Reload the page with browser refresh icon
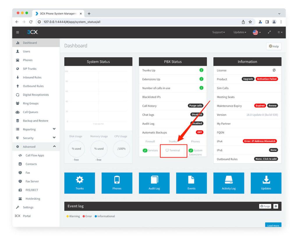Image resolution: width=298 pixels, height=243 pixels. tap(31, 22)
